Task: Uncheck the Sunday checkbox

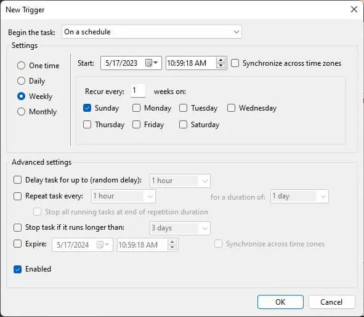Action: point(87,108)
